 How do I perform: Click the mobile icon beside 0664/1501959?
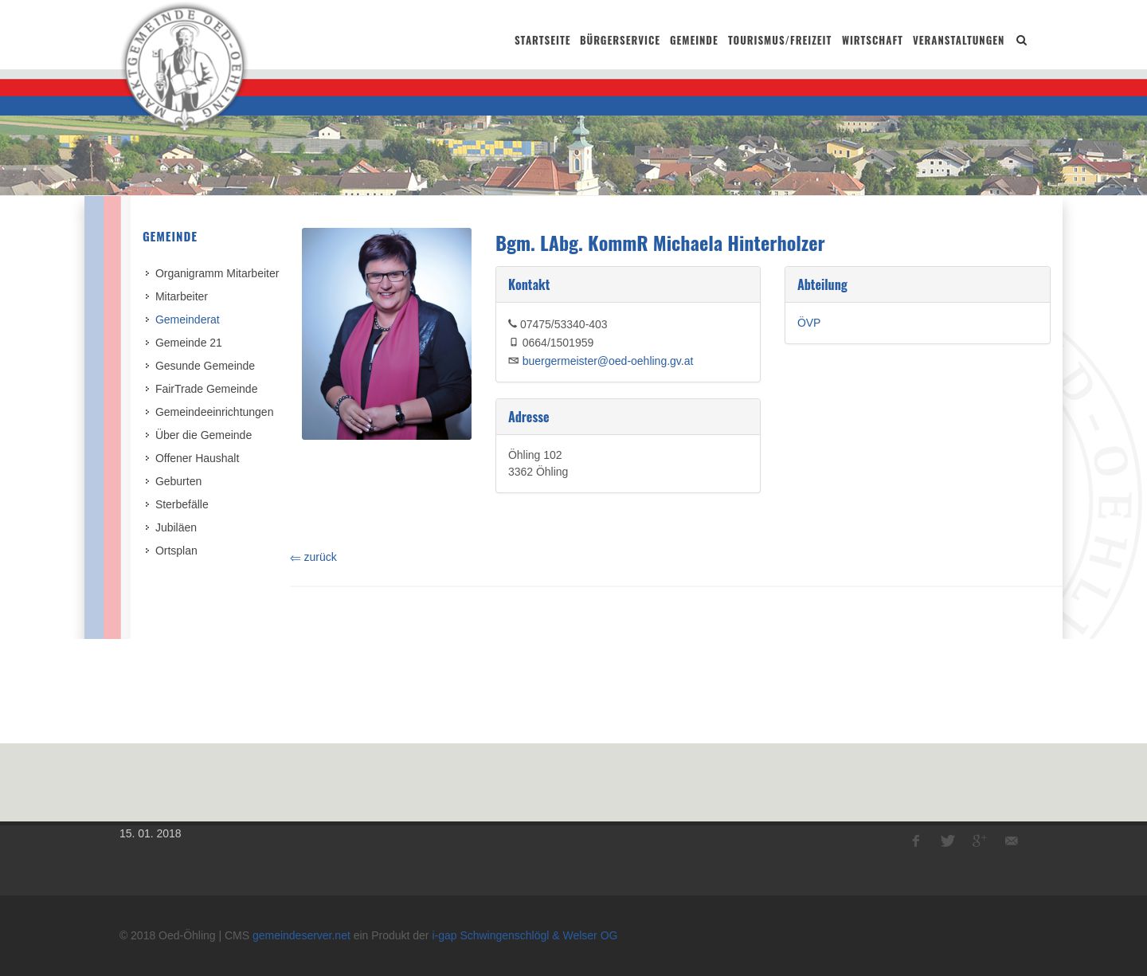coord(514,342)
